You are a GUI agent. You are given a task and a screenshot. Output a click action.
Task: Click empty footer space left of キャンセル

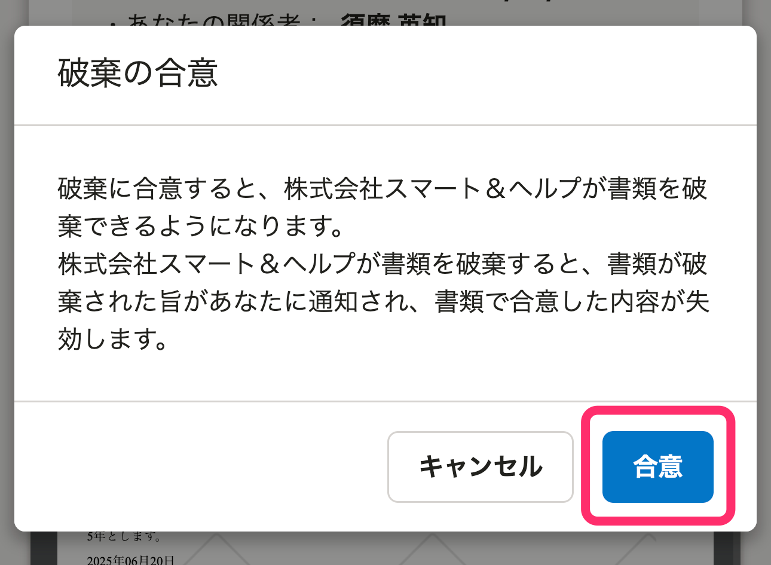(201, 466)
